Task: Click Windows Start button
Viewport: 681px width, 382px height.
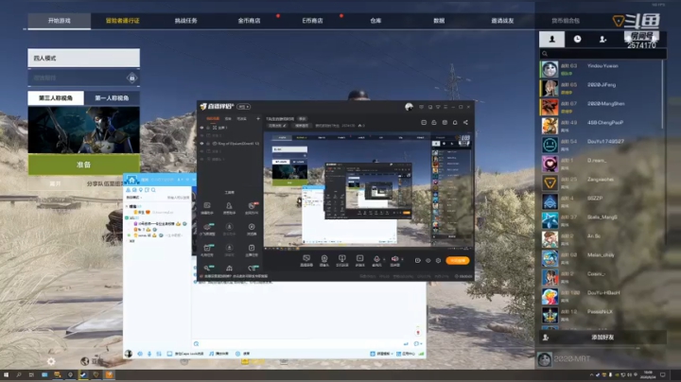Action: pyautogui.click(x=6, y=374)
